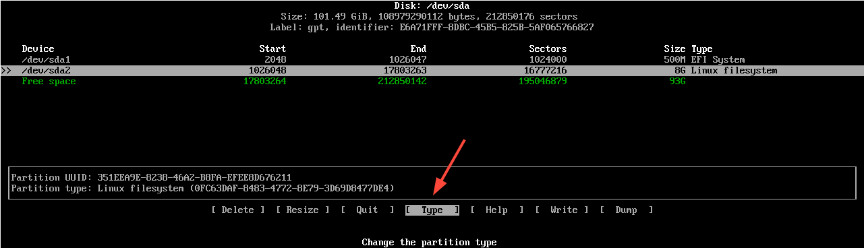Click the 500M size value
Viewport: 864px width, 248px height.
(674, 60)
